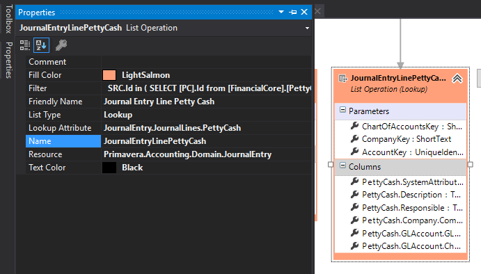Viewport: 481px width, 274px height.
Task: Click wrench icon beside ChartOfAccountsKey
Action: point(354,126)
